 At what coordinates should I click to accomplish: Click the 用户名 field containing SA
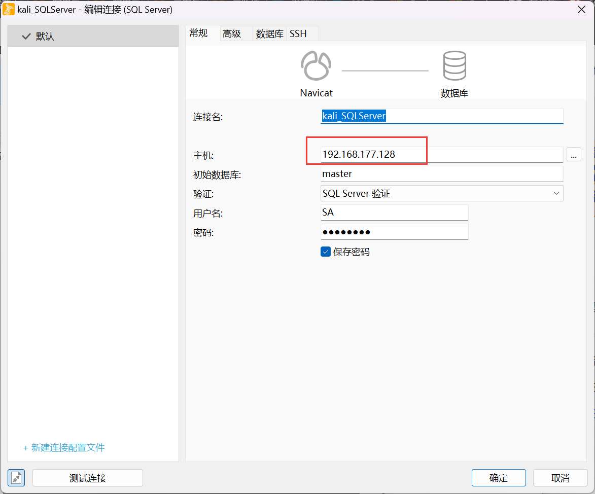(394, 213)
